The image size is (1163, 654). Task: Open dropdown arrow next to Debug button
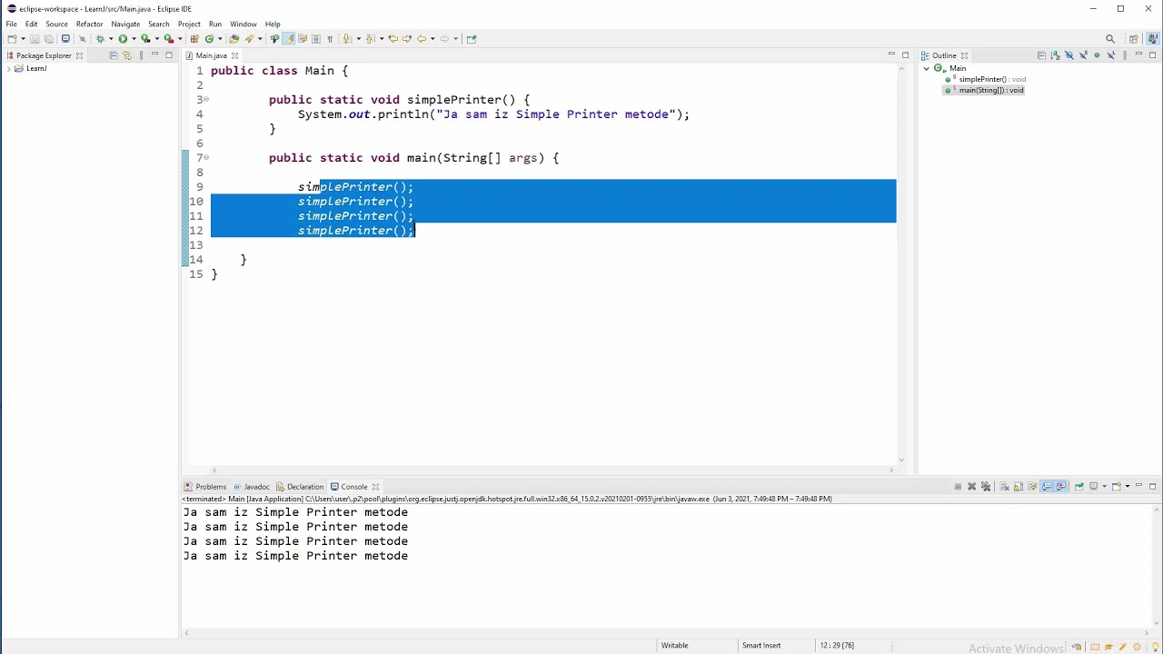tap(111, 39)
